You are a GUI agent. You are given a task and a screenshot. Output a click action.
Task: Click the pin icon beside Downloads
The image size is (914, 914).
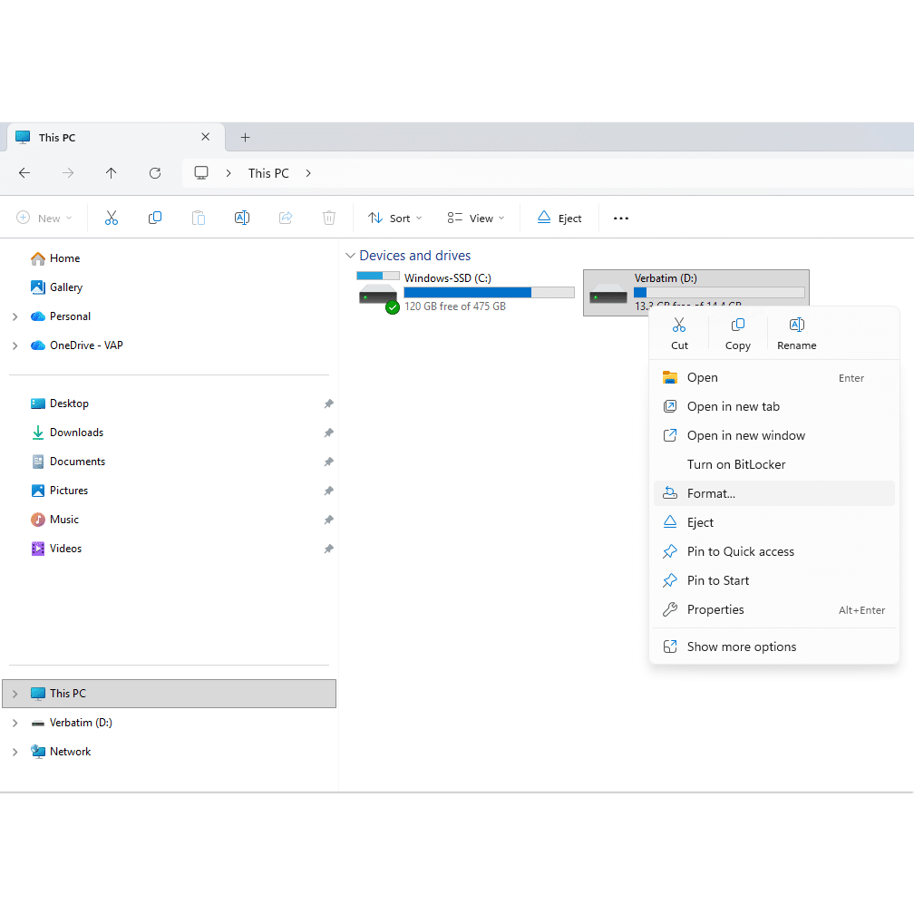(x=329, y=433)
